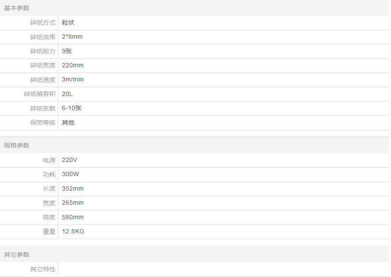The image size is (391, 277).
Task: Click the 3m/min speed value
Action: [73, 79]
